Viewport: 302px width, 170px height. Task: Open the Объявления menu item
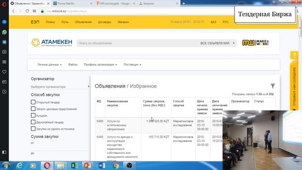[x=83, y=22]
